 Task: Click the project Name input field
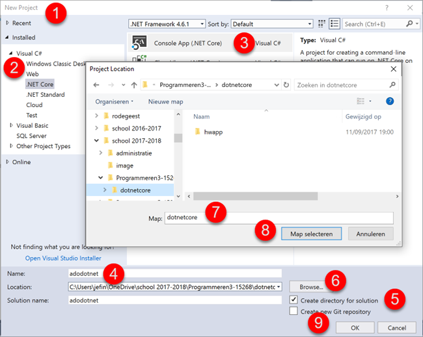click(175, 273)
